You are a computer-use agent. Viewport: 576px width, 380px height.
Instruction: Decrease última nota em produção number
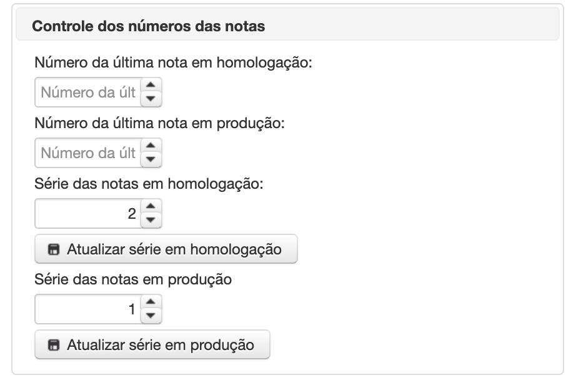(151, 159)
